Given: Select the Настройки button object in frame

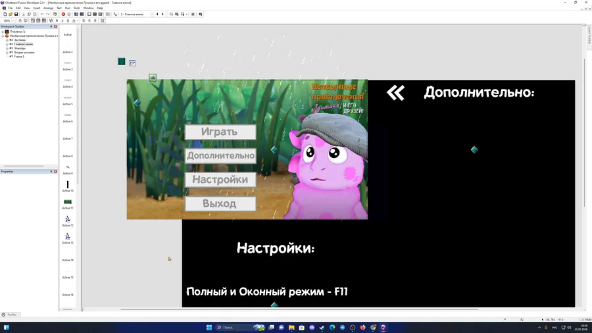Looking at the screenshot, I should [220, 180].
